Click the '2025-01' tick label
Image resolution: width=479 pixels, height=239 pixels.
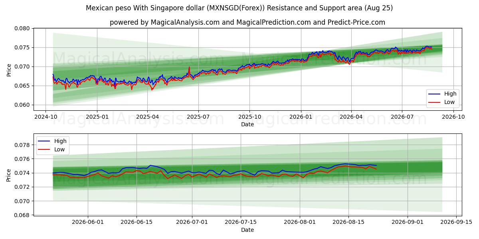coord(97,117)
